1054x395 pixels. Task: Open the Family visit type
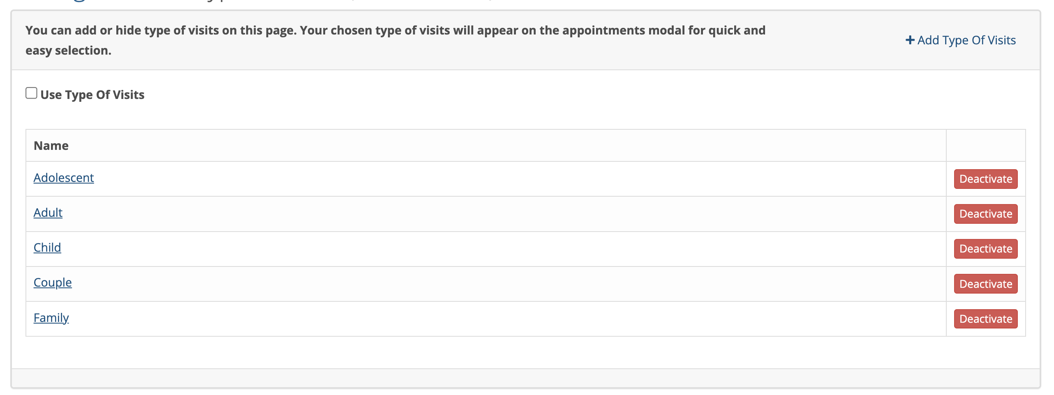point(51,318)
